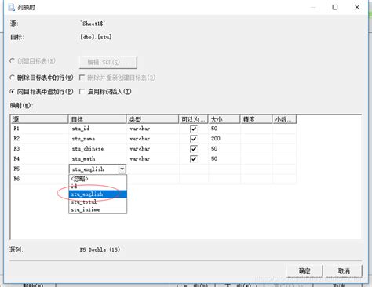Click the 确定 confirm button

[x=305, y=271]
